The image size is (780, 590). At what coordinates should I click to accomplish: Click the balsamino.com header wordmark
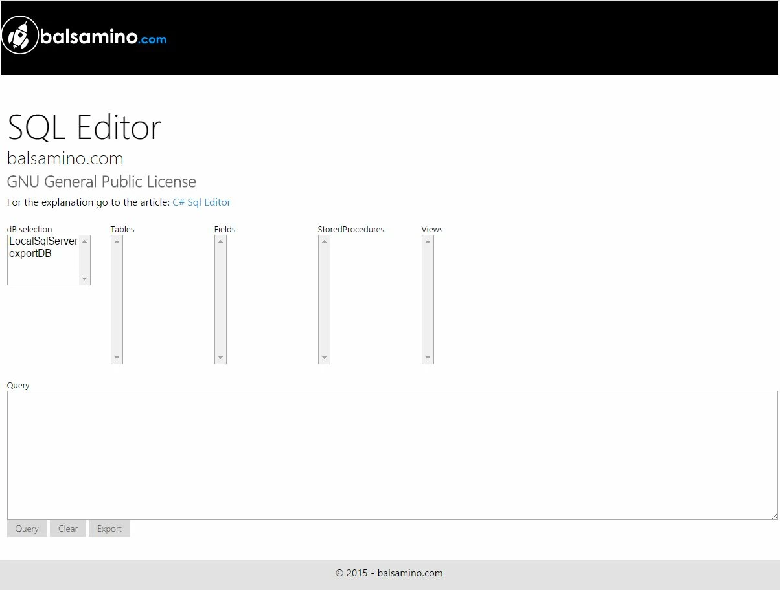click(x=103, y=38)
